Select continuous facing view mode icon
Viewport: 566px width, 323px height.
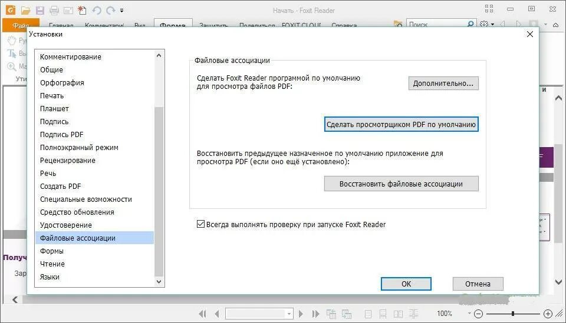click(x=414, y=314)
